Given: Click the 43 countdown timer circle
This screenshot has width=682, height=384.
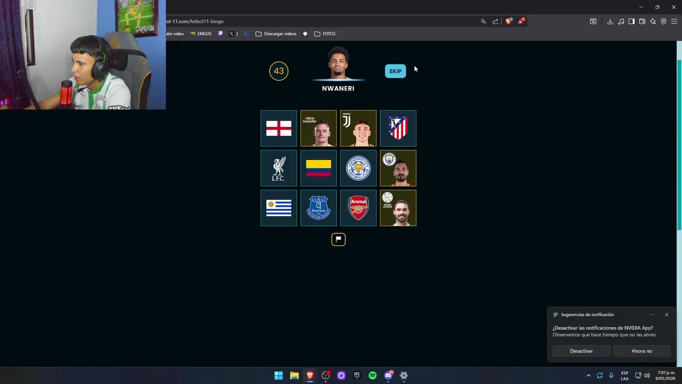Looking at the screenshot, I should tap(279, 71).
